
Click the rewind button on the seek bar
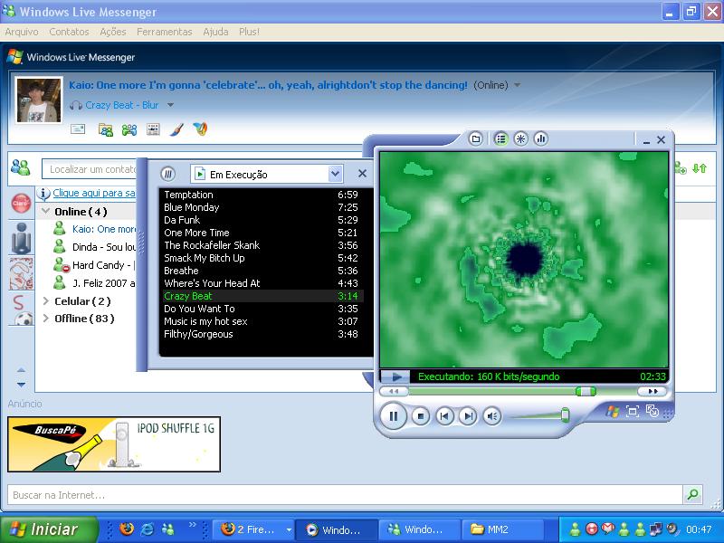coord(394,392)
